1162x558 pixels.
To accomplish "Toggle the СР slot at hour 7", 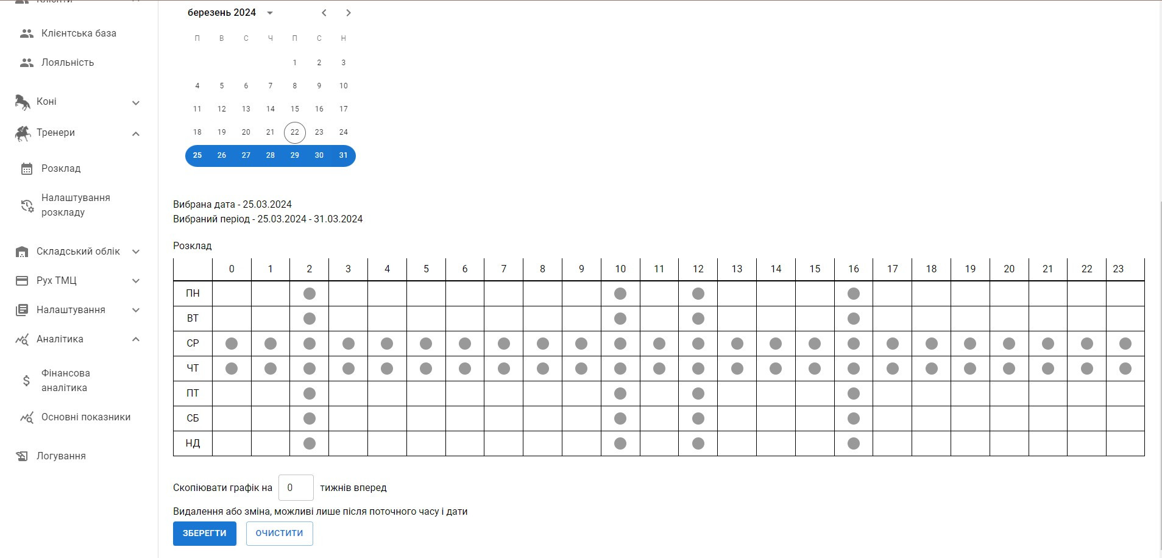I will pos(504,344).
